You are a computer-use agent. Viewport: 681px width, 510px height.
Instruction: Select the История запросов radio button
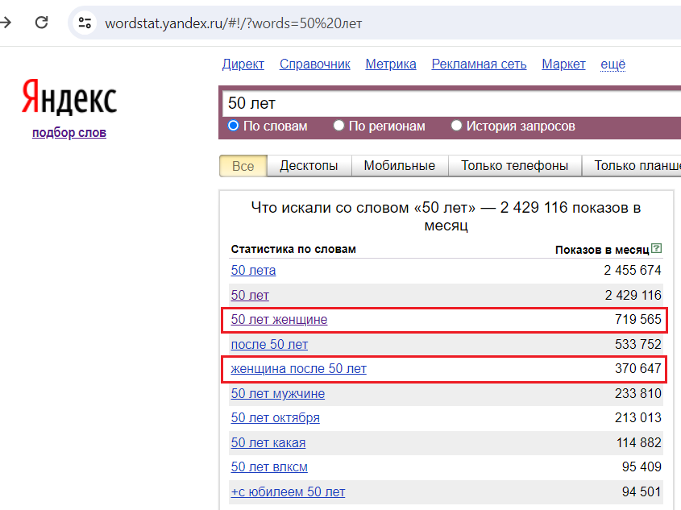click(456, 126)
